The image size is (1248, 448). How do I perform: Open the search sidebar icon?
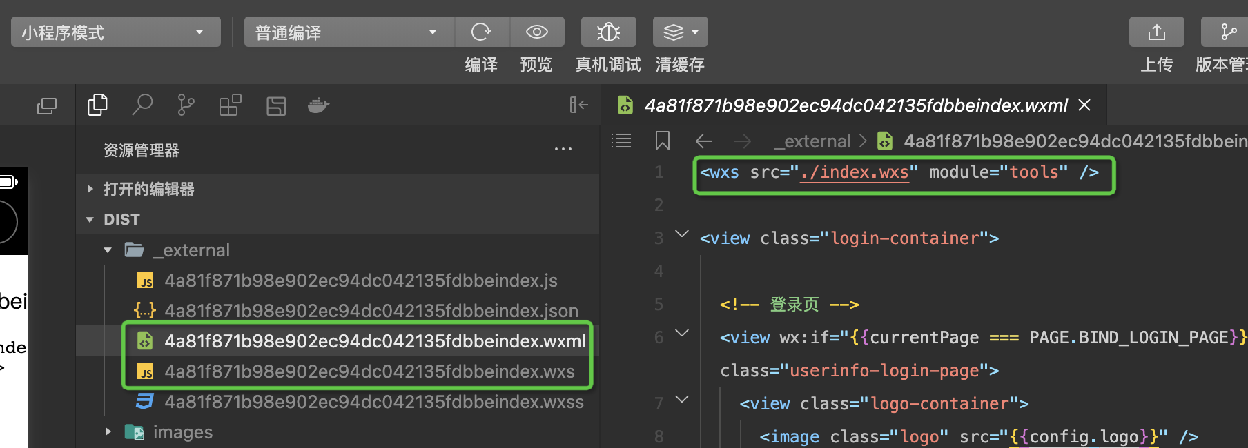(x=142, y=105)
